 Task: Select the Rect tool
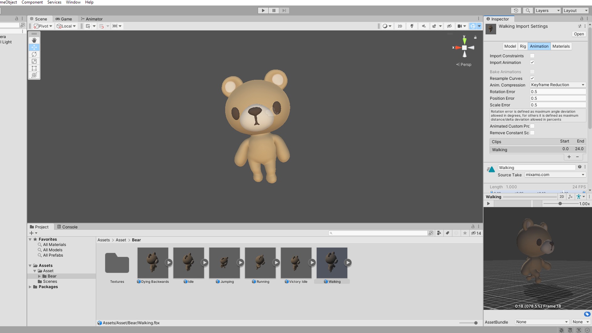point(34,68)
